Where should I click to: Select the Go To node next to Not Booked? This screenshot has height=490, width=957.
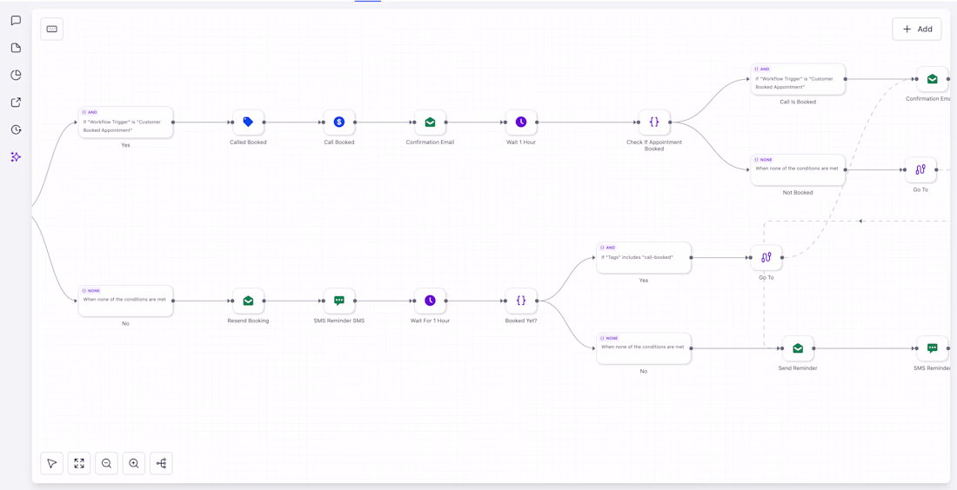coord(920,170)
